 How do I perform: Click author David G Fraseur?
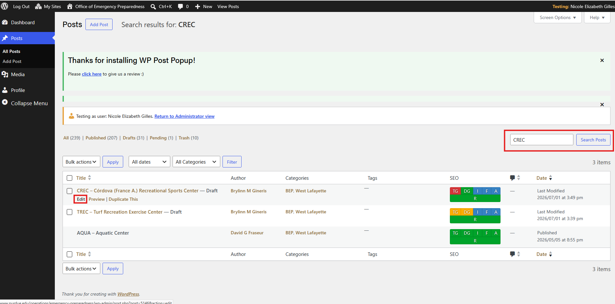pos(247,233)
